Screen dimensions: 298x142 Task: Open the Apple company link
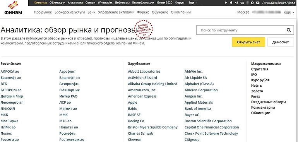(x=132, y=103)
